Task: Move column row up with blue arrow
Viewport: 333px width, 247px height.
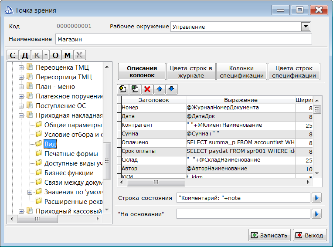Action: 160,89
